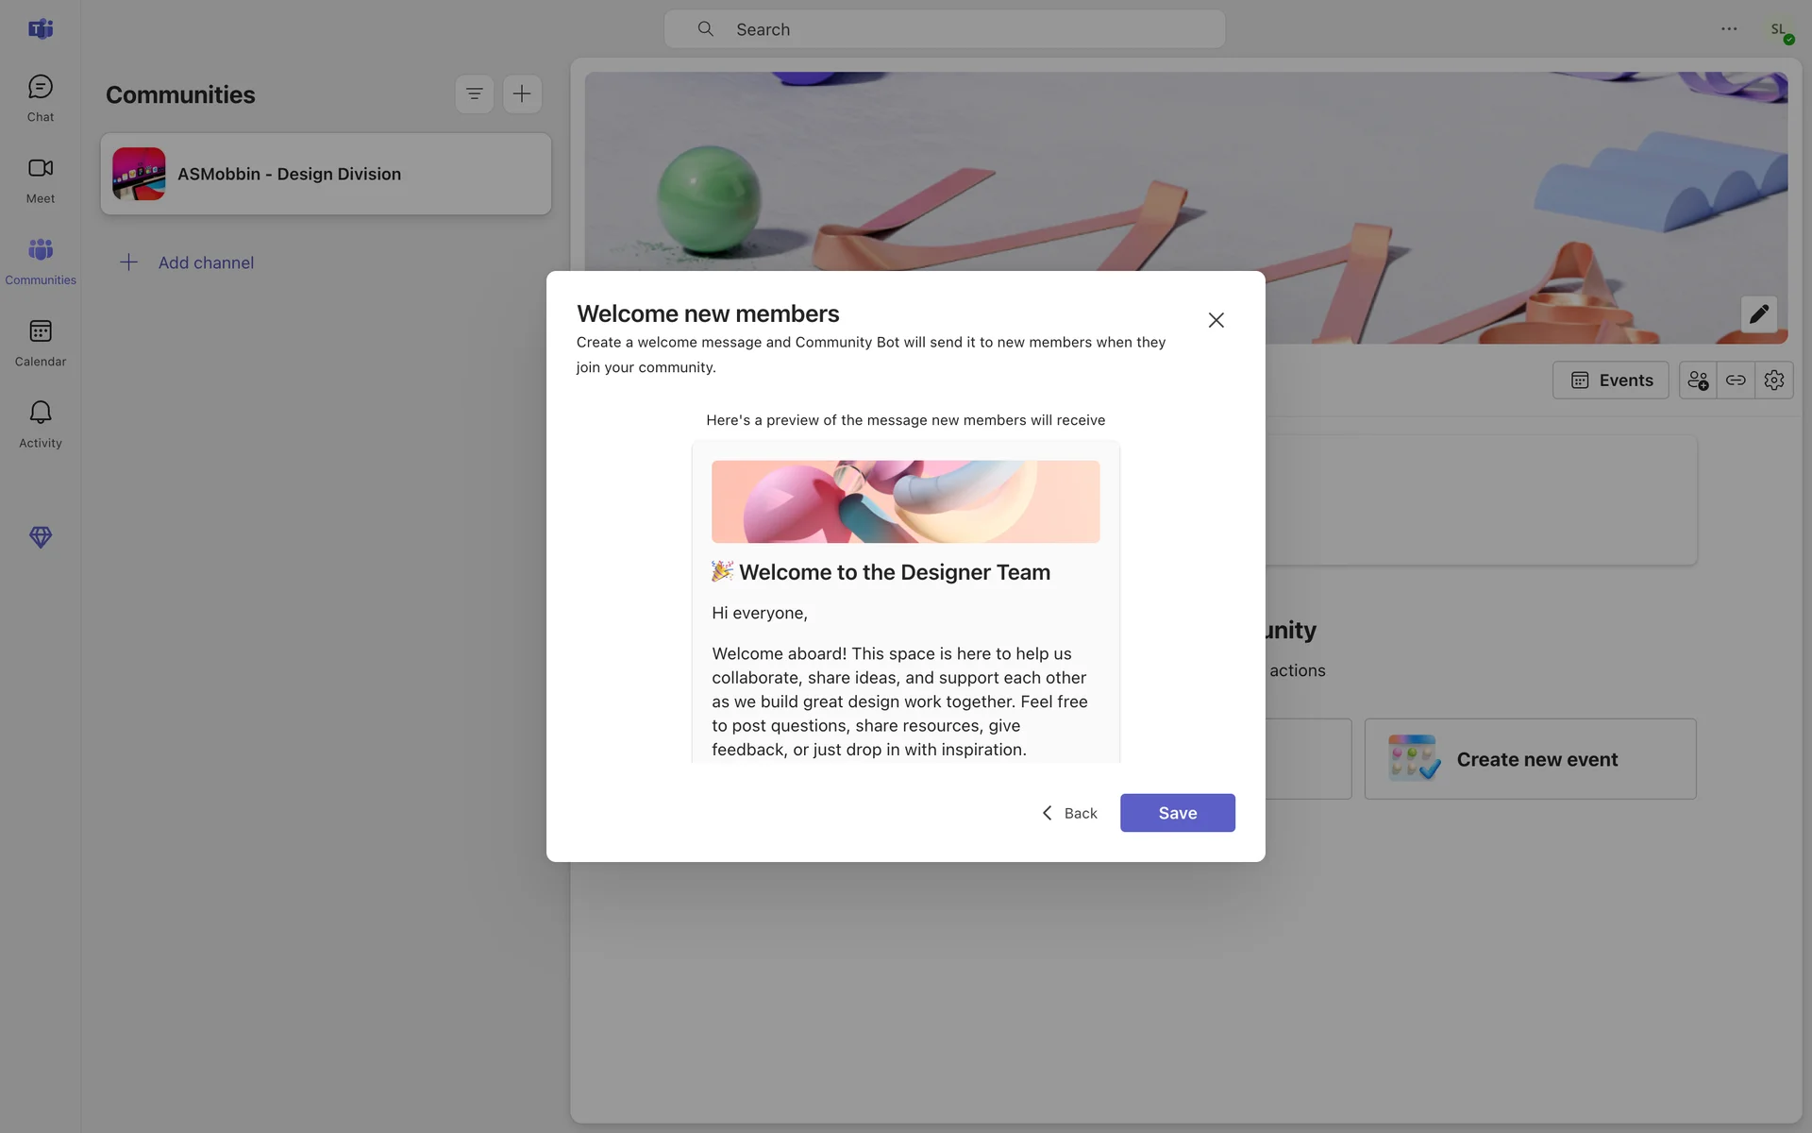
Task: Click invite members icon
Action: 1697,380
